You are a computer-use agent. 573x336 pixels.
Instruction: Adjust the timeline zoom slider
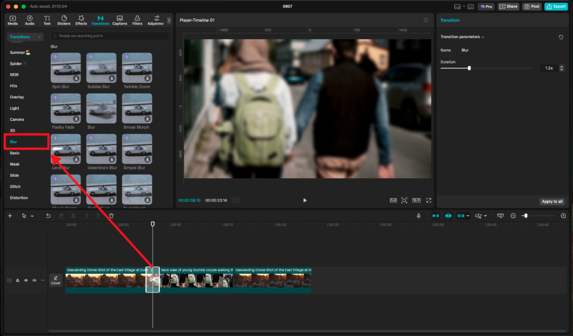tap(526, 216)
